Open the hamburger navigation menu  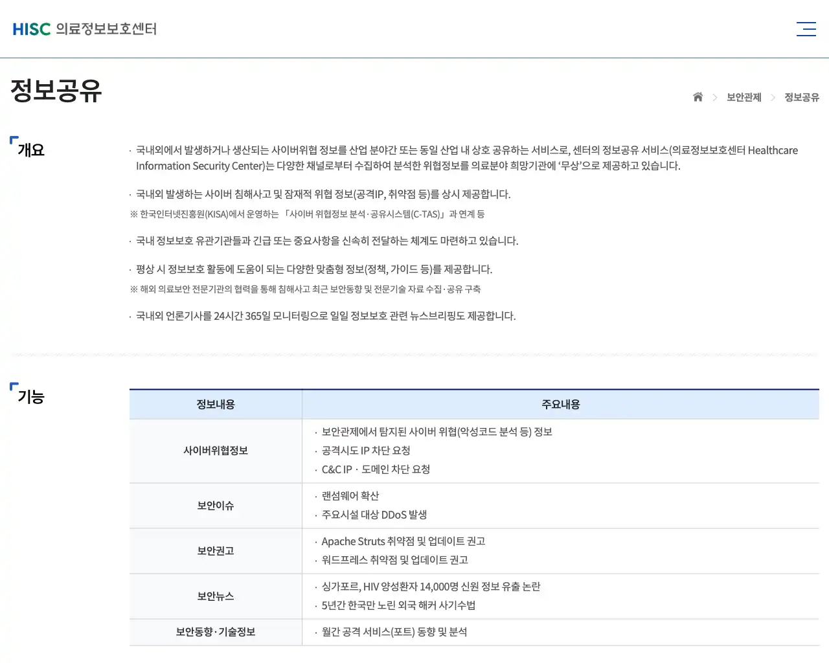(806, 28)
